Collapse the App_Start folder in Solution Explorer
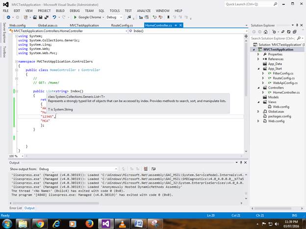 258,69
